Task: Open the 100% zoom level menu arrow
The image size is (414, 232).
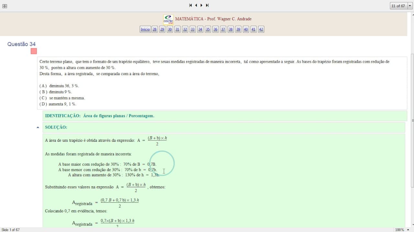Action: pyautogui.click(x=408, y=230)
